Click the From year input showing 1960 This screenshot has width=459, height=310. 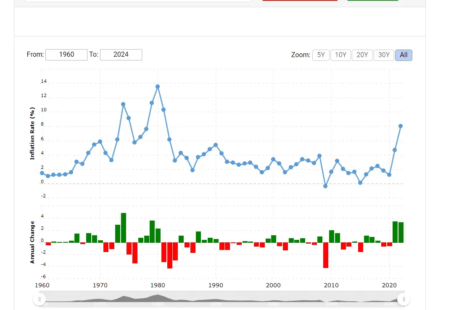click(x=66, y=55)
